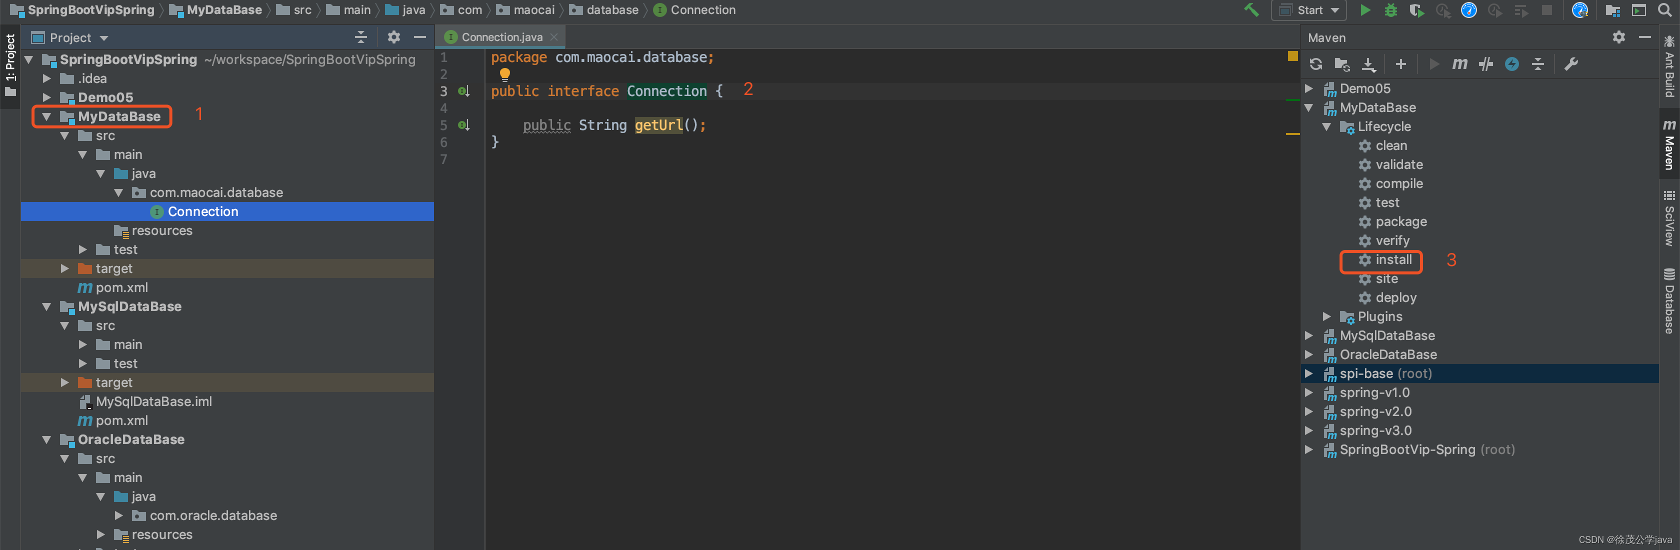The width and height of the screenshot is (1680, 550).
Task: Expand the Demo05 folder in Project tree
Action: 46,98
